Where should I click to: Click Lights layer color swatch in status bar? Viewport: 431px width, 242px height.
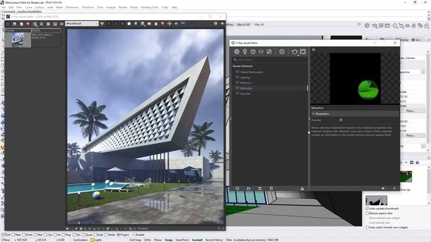92,240
